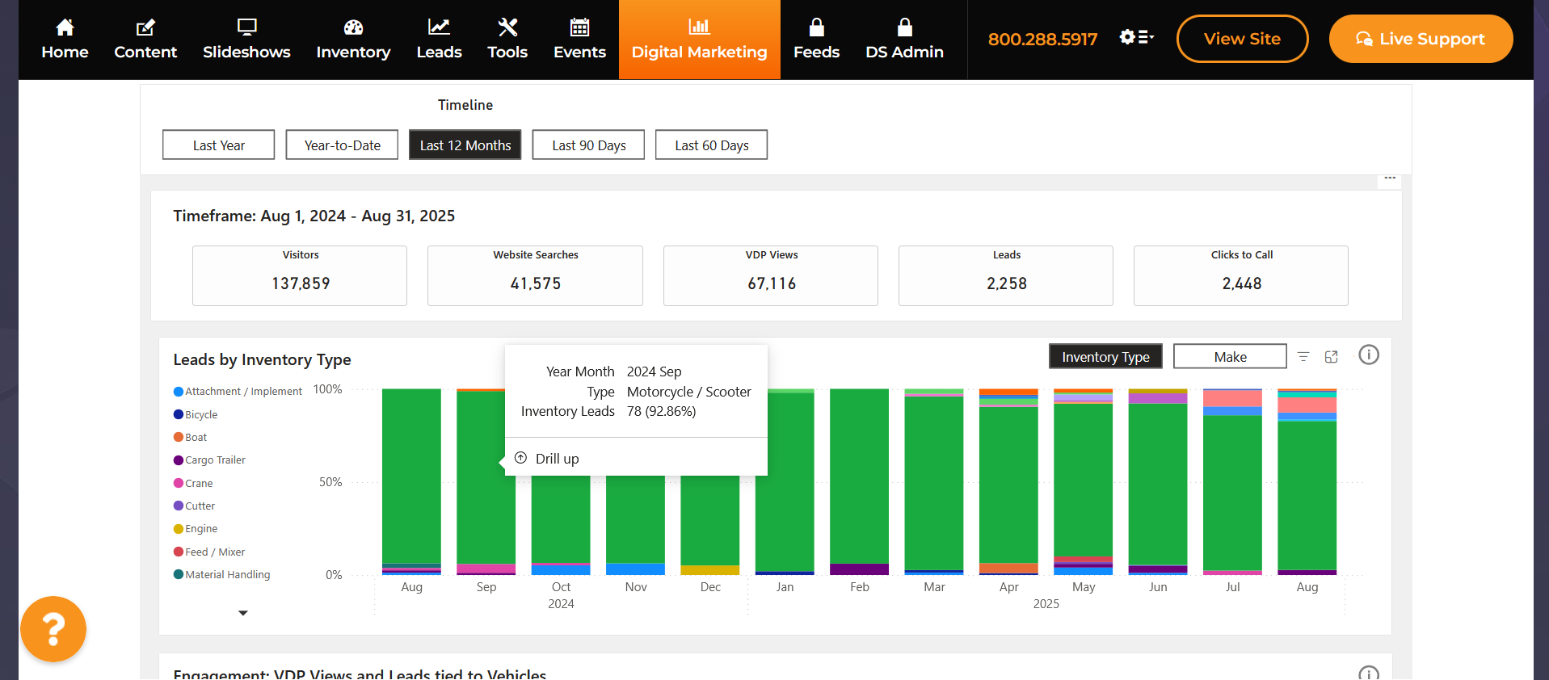The image size is (1549, 680).
Task: Open the more options ellipsis menu
Action: (1390, 178)
